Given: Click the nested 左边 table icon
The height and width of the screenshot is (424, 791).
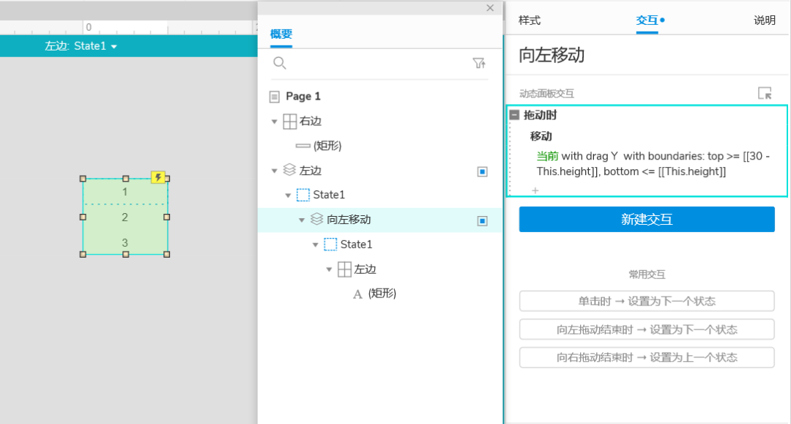Looking at the screenshot, I should coord(344,269).
